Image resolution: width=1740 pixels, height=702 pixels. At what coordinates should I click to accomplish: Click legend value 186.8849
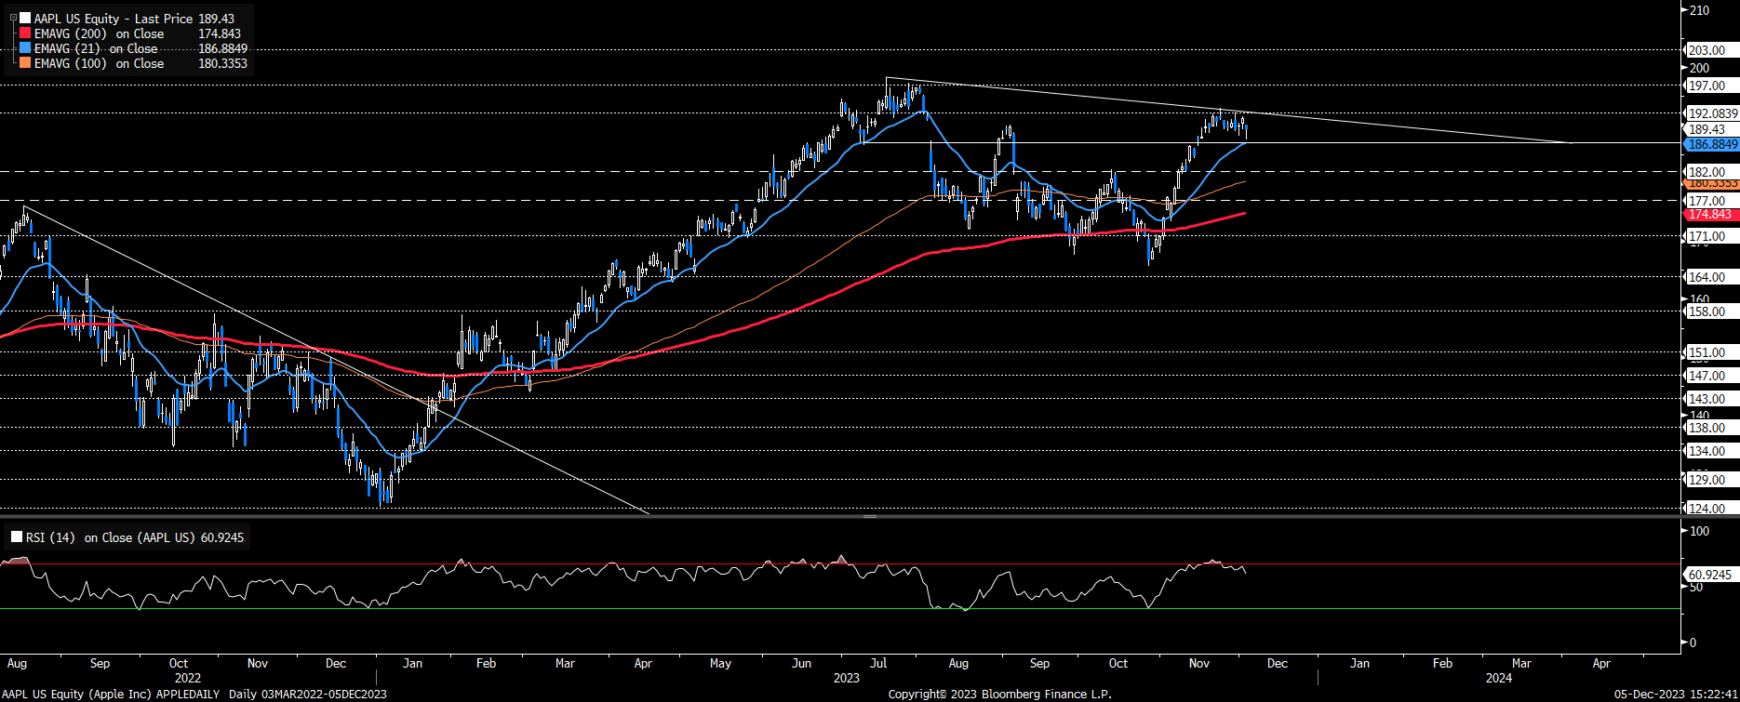[223, 48]
